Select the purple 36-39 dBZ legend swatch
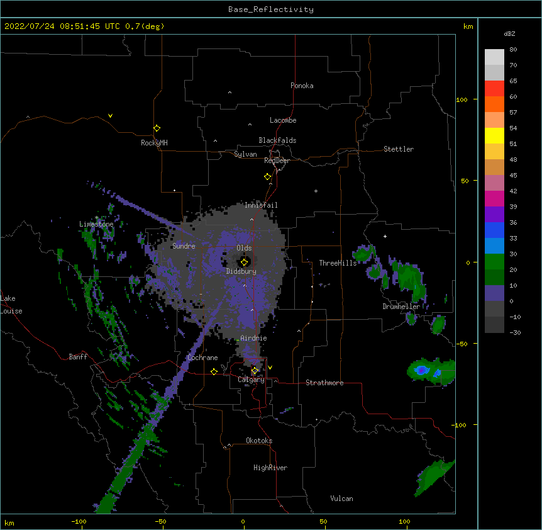The height and width of the screenshot is (530, 542). 494,214
